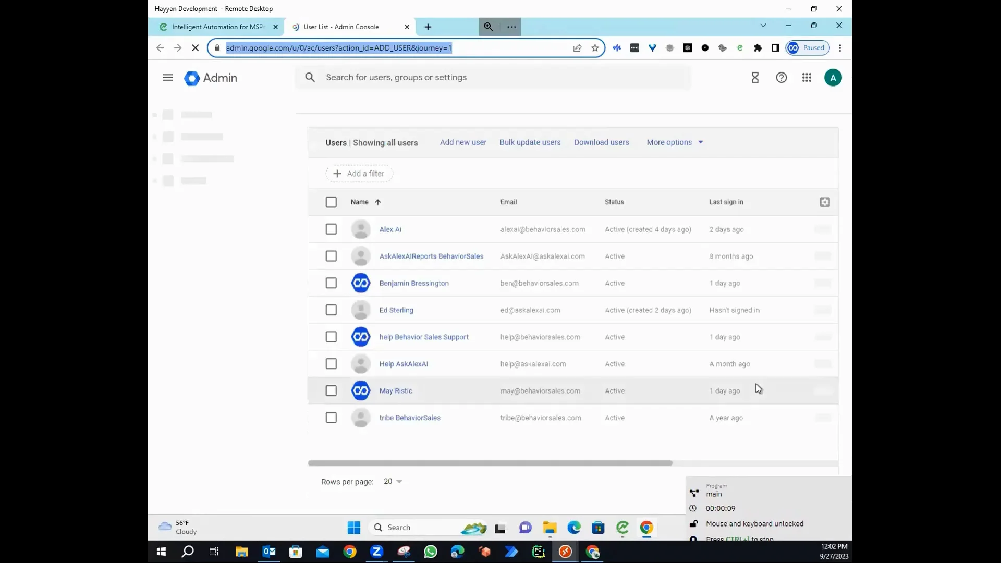Click the search magnifier in Admin search bar
Image resolution: width=1001 pixels, height=563 pixels.
(x=310, y=77)
